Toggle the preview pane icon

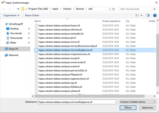pyautogui.click(x=148, y=15)
